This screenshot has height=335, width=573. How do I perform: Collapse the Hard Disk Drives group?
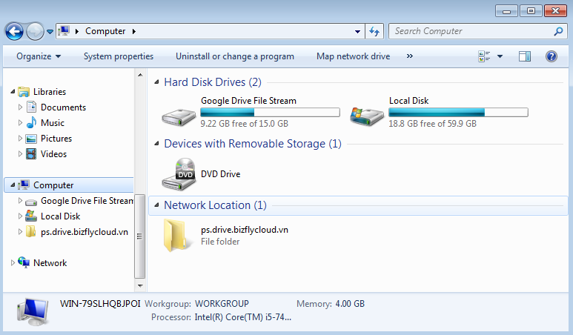tap(156, 82)
